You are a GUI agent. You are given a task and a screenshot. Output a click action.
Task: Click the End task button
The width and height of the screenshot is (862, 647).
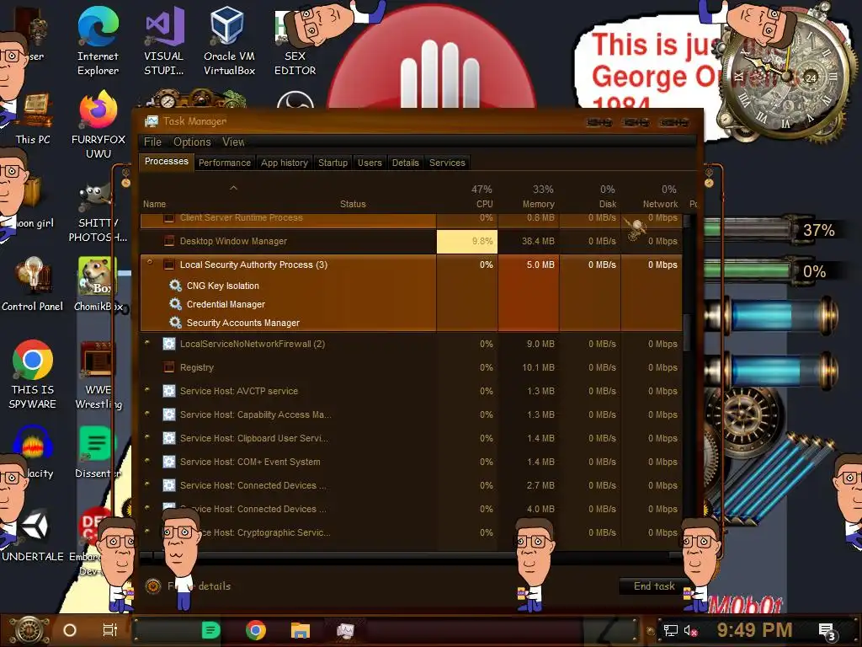pos(654,586)
